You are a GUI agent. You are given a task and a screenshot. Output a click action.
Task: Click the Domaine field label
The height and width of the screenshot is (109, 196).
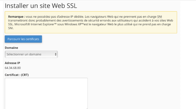pos(11,48)
